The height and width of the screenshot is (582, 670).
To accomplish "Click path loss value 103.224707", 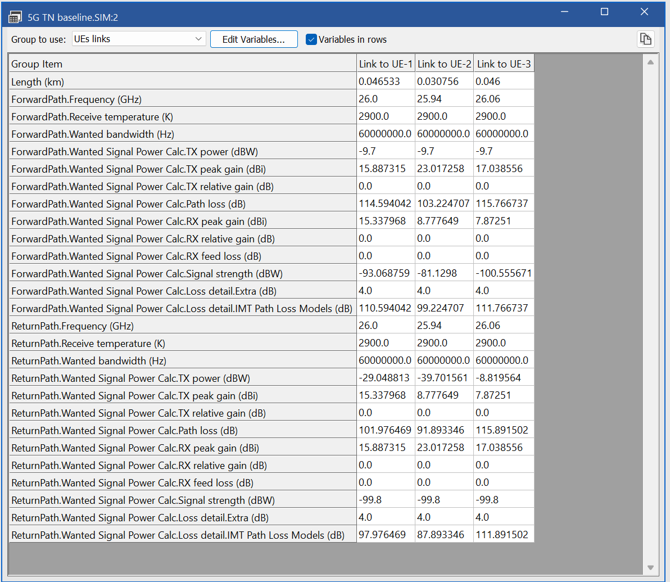I will [x=444, y=204].
